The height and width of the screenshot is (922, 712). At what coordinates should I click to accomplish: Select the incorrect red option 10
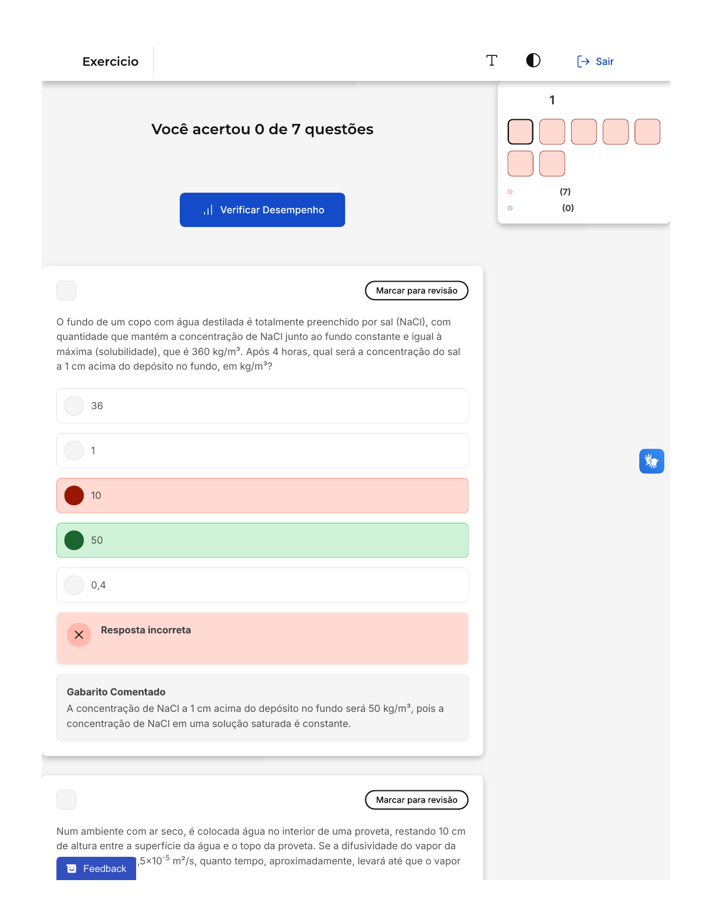click(x=74, y=495)
